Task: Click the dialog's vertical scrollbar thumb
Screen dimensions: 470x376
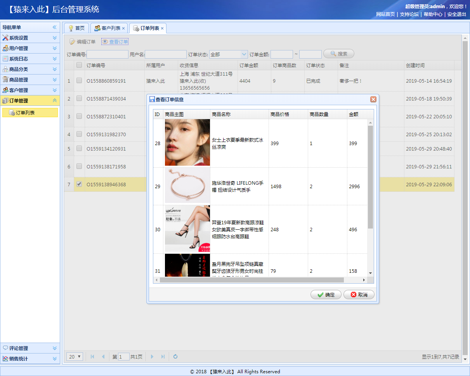Action: [x=370, y=177]
